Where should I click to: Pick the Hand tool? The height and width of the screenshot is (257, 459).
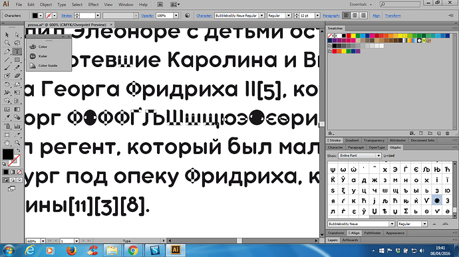tap(7, 143)
